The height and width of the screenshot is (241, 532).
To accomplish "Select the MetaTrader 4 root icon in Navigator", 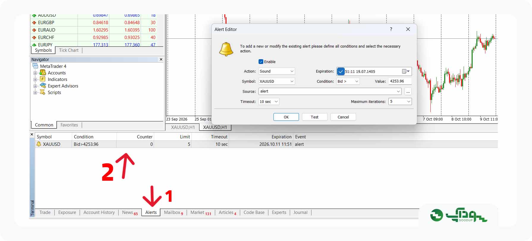I will [35, 66].
